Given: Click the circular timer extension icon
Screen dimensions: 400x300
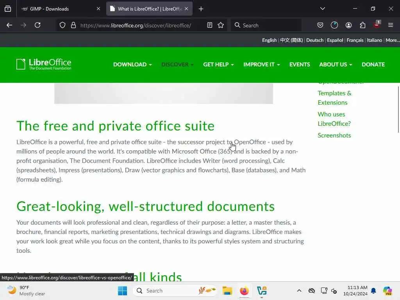Looking at the screenshot, I should [334, 25].
